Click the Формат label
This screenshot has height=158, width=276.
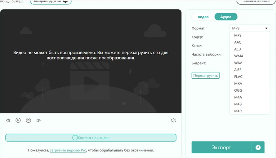tap(198, 28)
